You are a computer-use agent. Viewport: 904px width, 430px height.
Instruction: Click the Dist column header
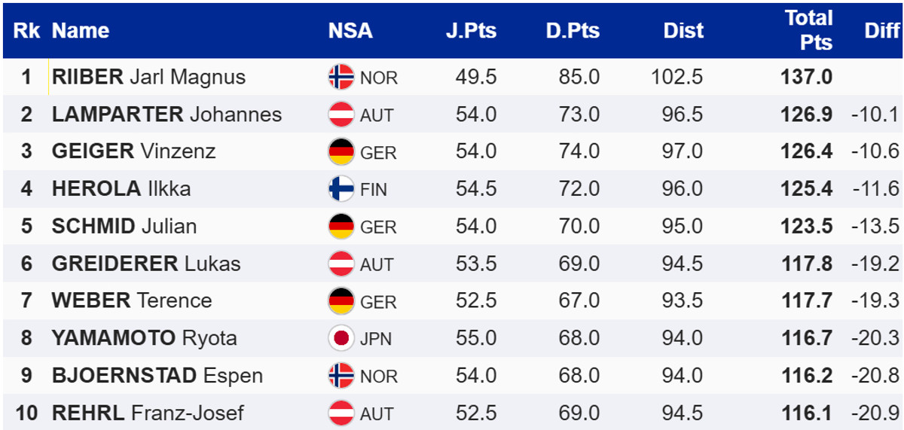coord(683,31)
